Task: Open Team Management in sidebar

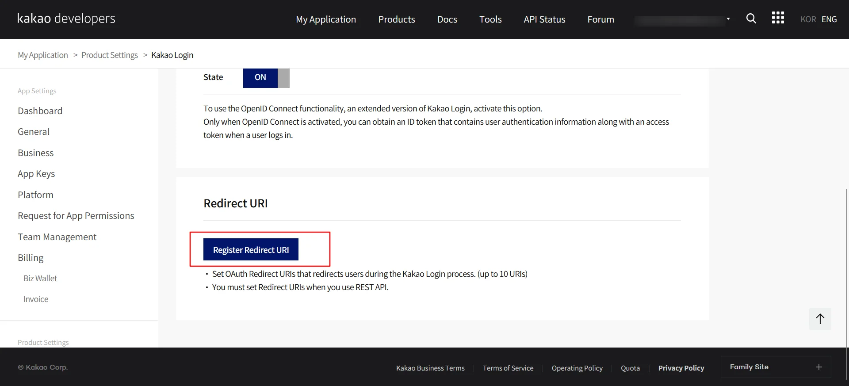Action: click(x=57, y=237)
